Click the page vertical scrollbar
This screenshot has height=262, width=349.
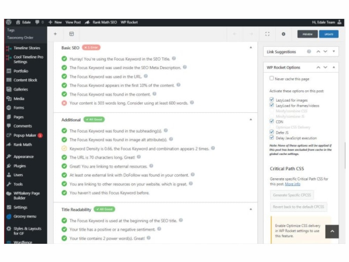345,156
